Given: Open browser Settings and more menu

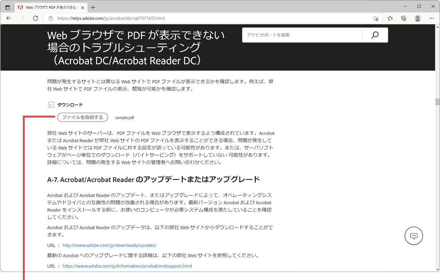Looking at the screenshot, I should click(432, 18).
